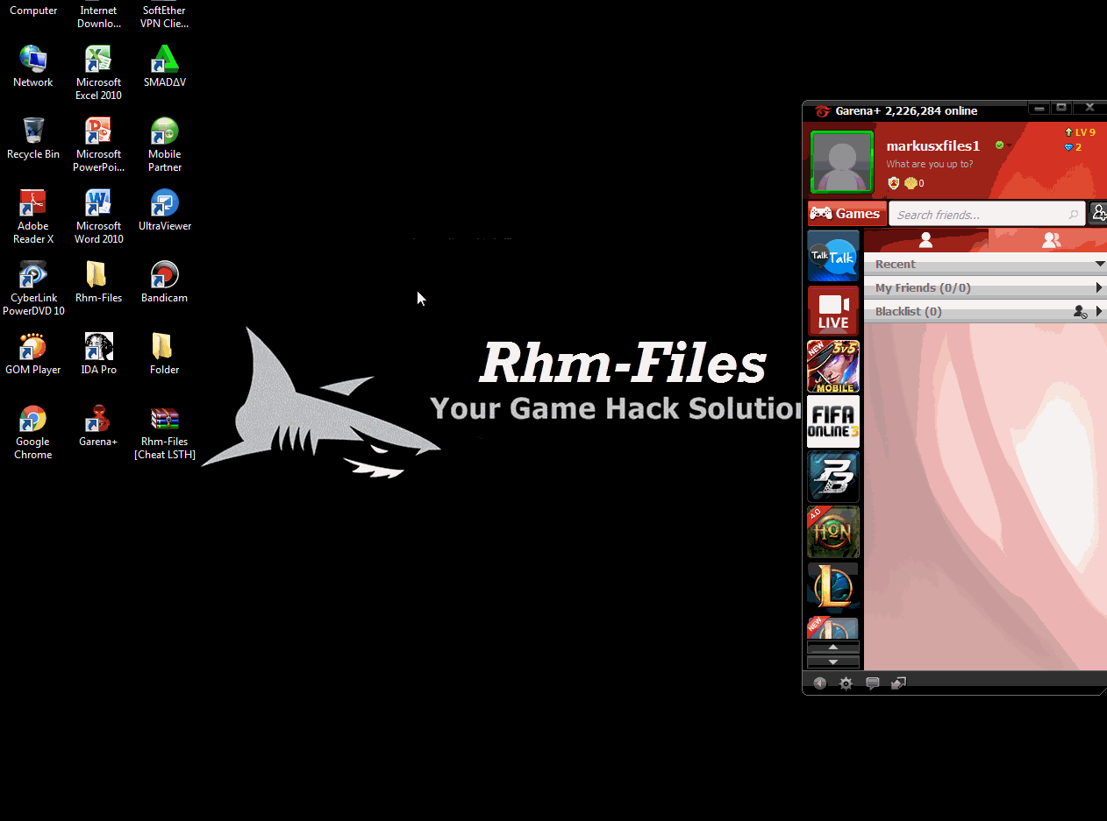Image resolution: width=1107 pixels, height=821 pixels.
Task: Open the chat messages icon in bottom bar
Action: (873, 683)
